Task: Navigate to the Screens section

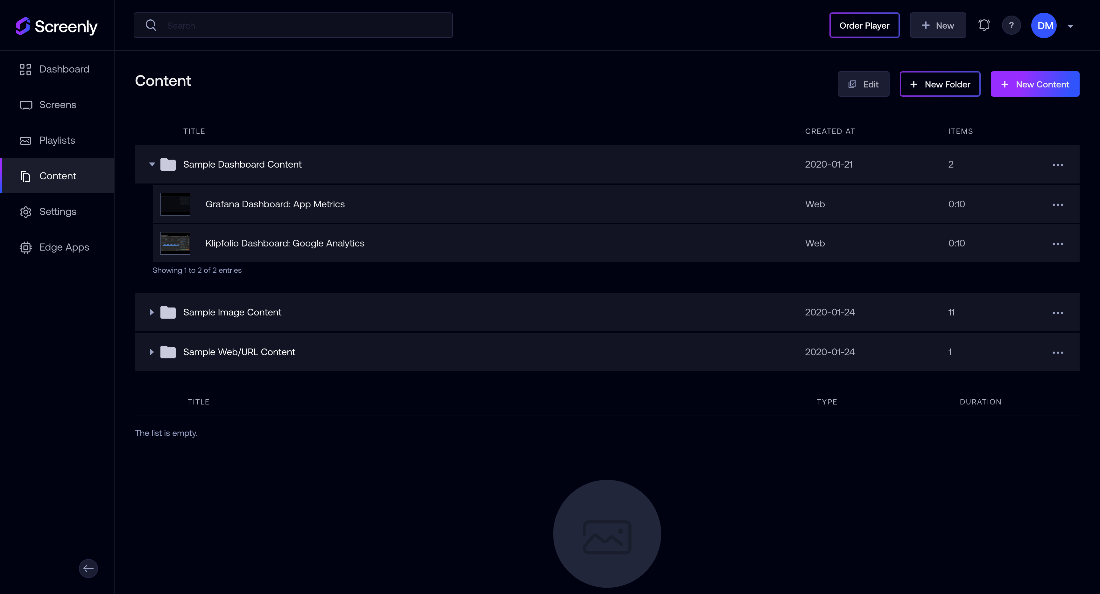Action: [58, 105]
